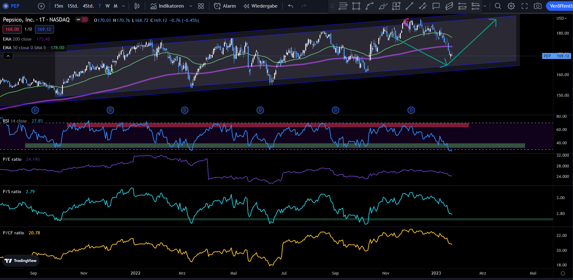Open the layout grid selector
Viewport: 573px width, 280px height.
[201, 6]
